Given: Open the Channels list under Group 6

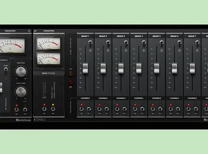Looking at the screenshot, I should [x=175, y=98].
